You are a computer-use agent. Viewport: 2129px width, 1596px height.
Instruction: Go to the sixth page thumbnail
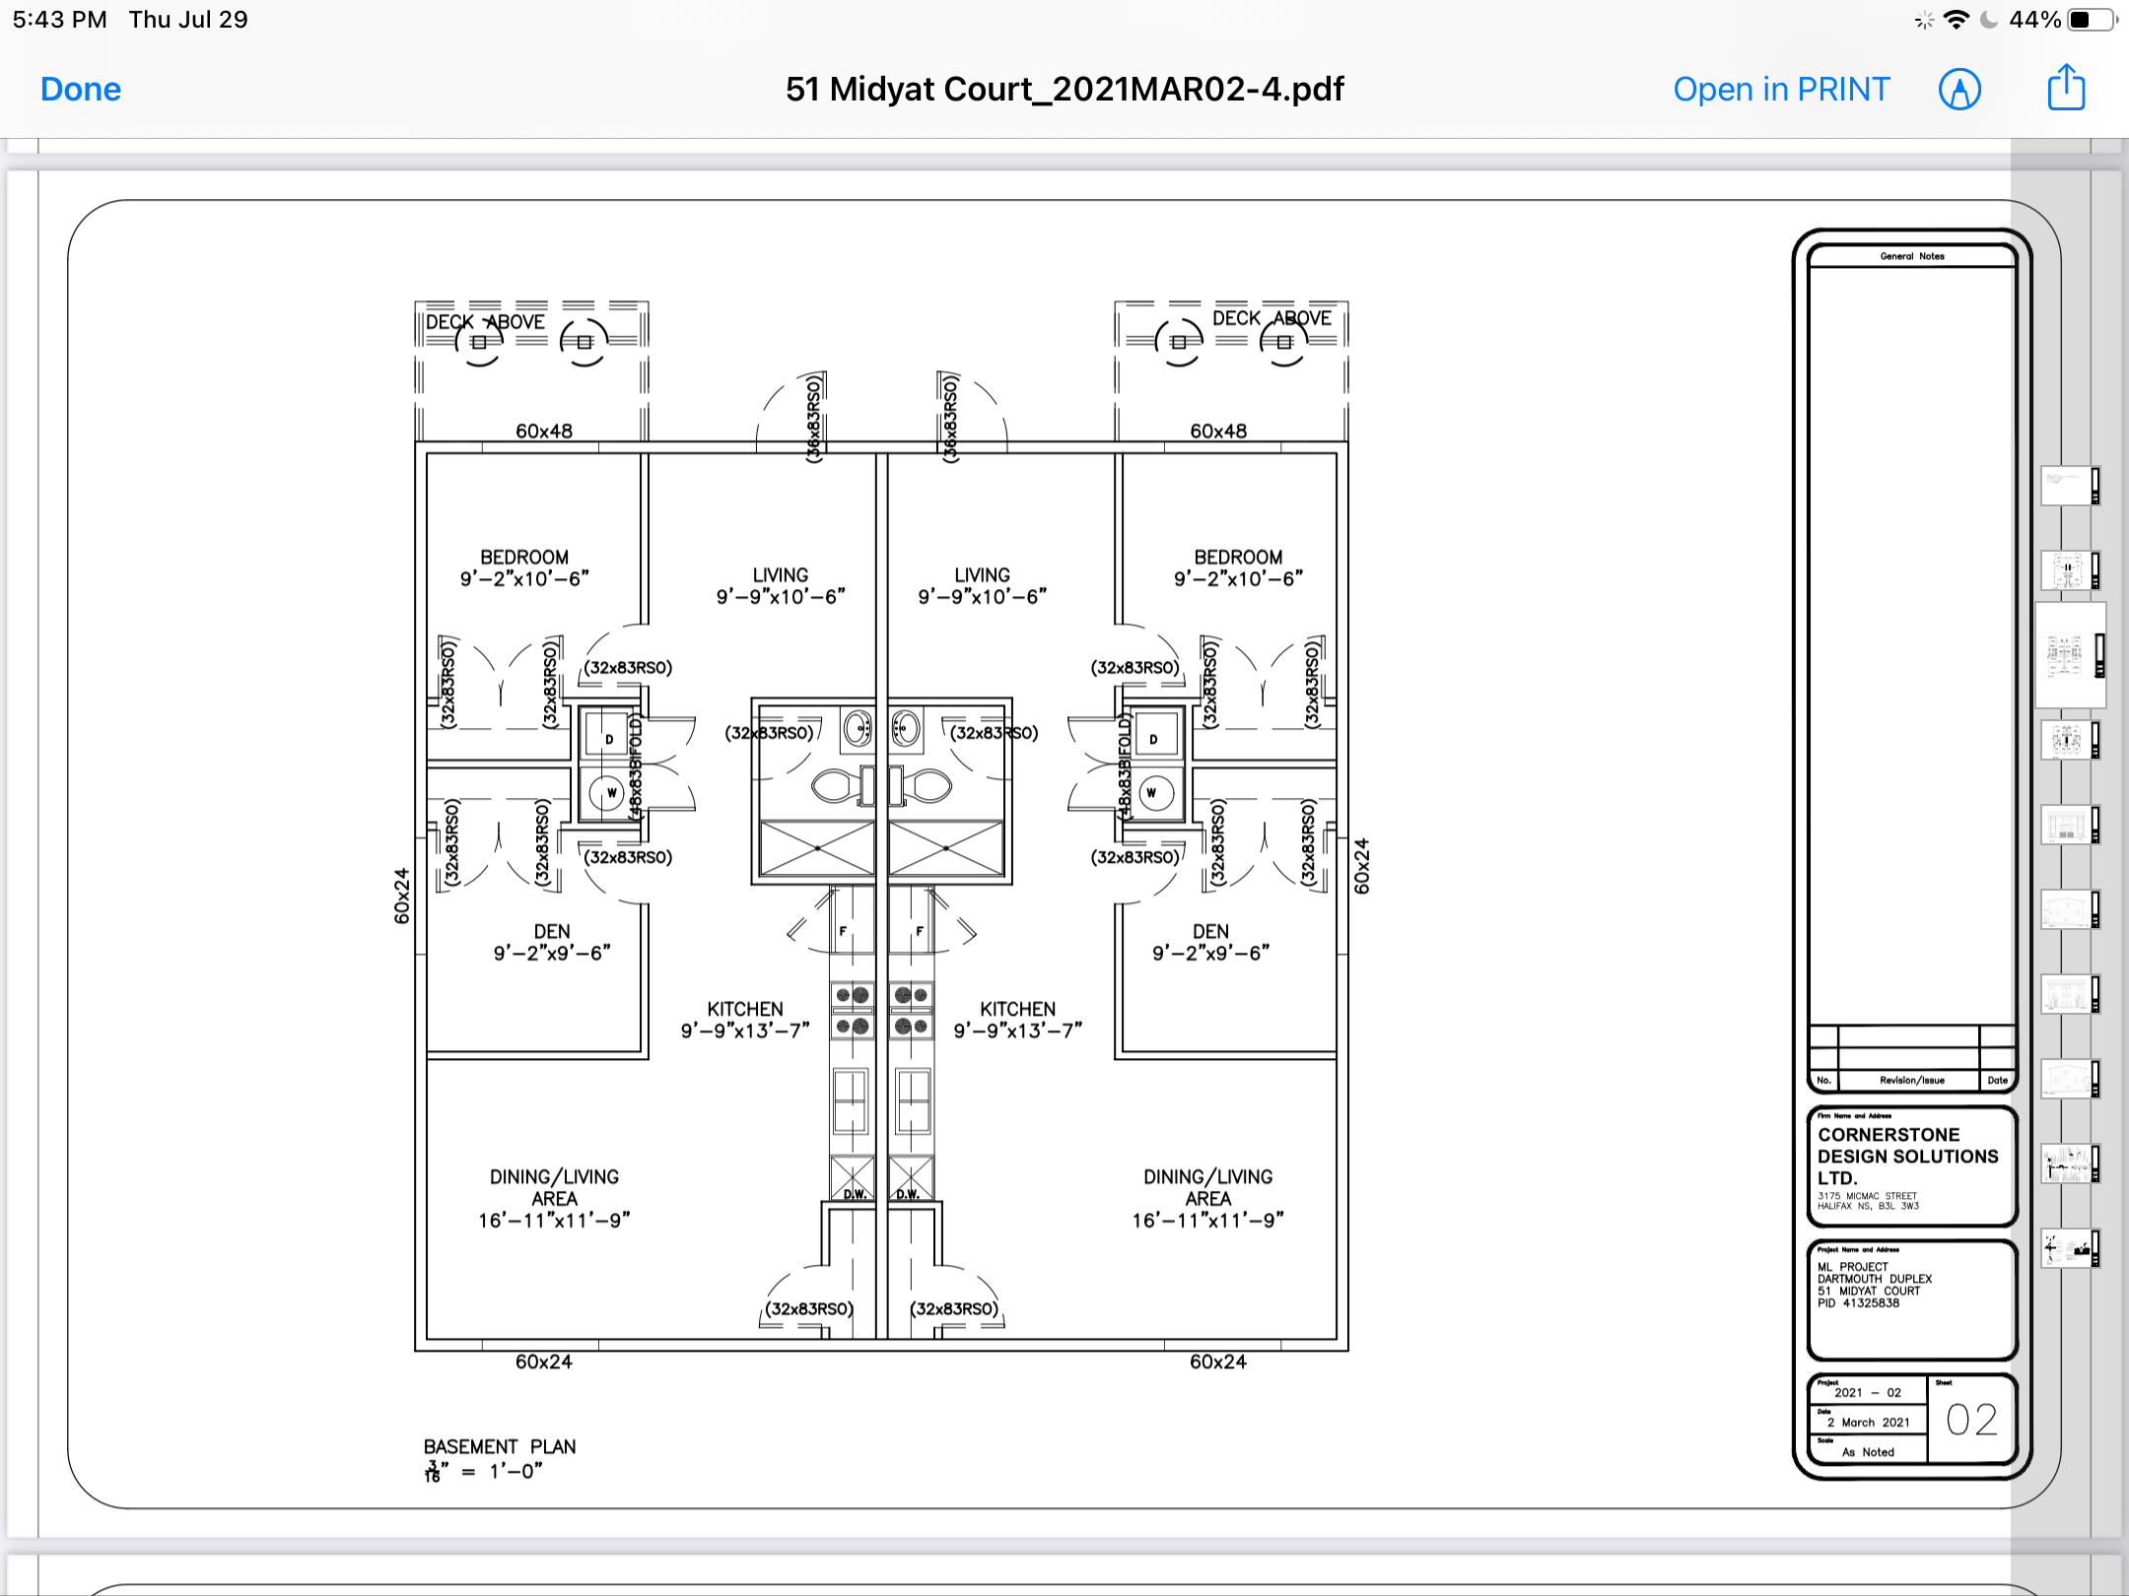[x=2069, y=909]
